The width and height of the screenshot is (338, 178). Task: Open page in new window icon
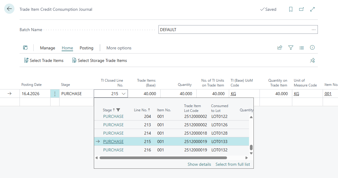pyautogui.click(x=301, y=9)
